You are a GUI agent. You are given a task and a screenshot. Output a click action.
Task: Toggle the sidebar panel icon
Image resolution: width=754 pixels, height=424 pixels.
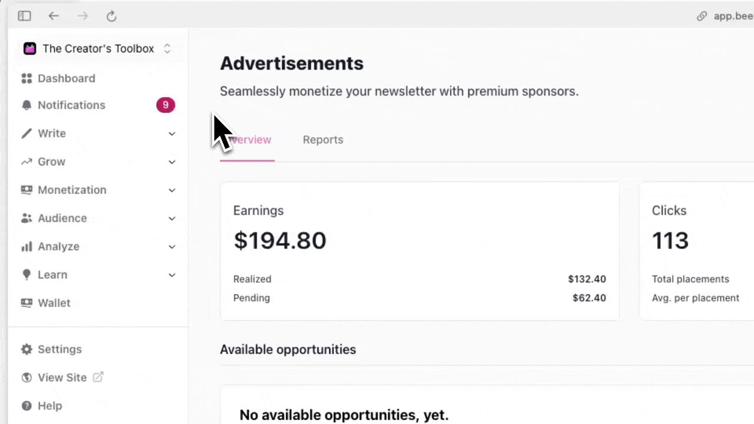click(24, 16)
